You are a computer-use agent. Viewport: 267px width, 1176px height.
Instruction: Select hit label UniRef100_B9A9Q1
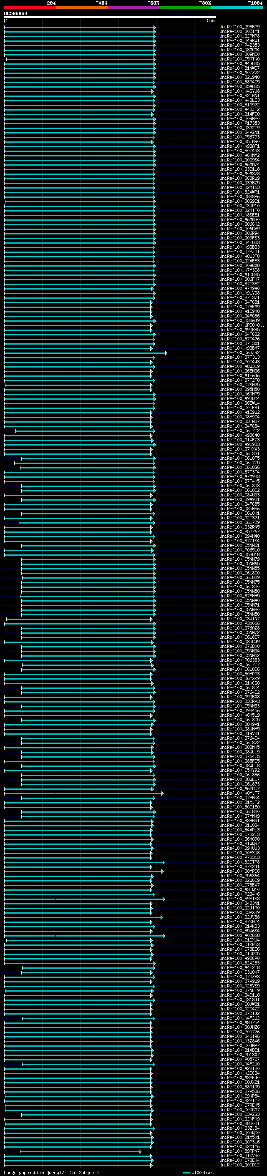point(239,499)
